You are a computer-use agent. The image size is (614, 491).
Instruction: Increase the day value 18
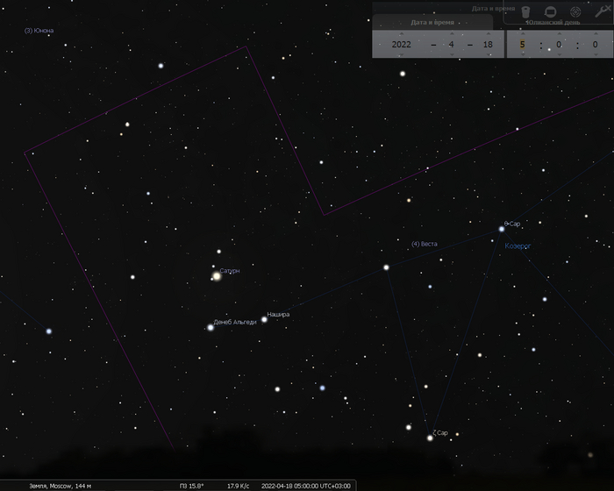pyautogui.click(x=488, y=34)
